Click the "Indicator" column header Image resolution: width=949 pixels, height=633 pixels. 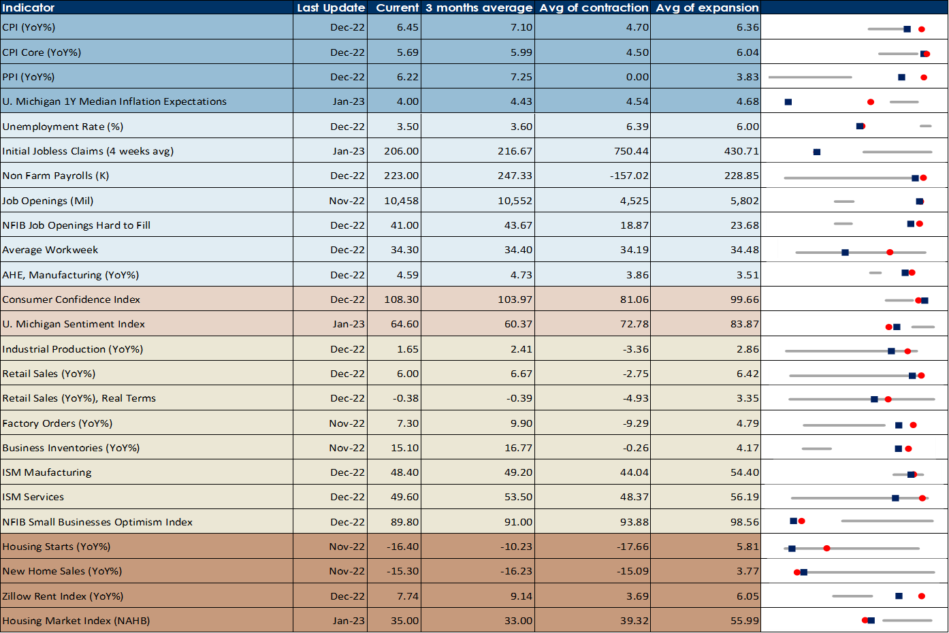29,7
